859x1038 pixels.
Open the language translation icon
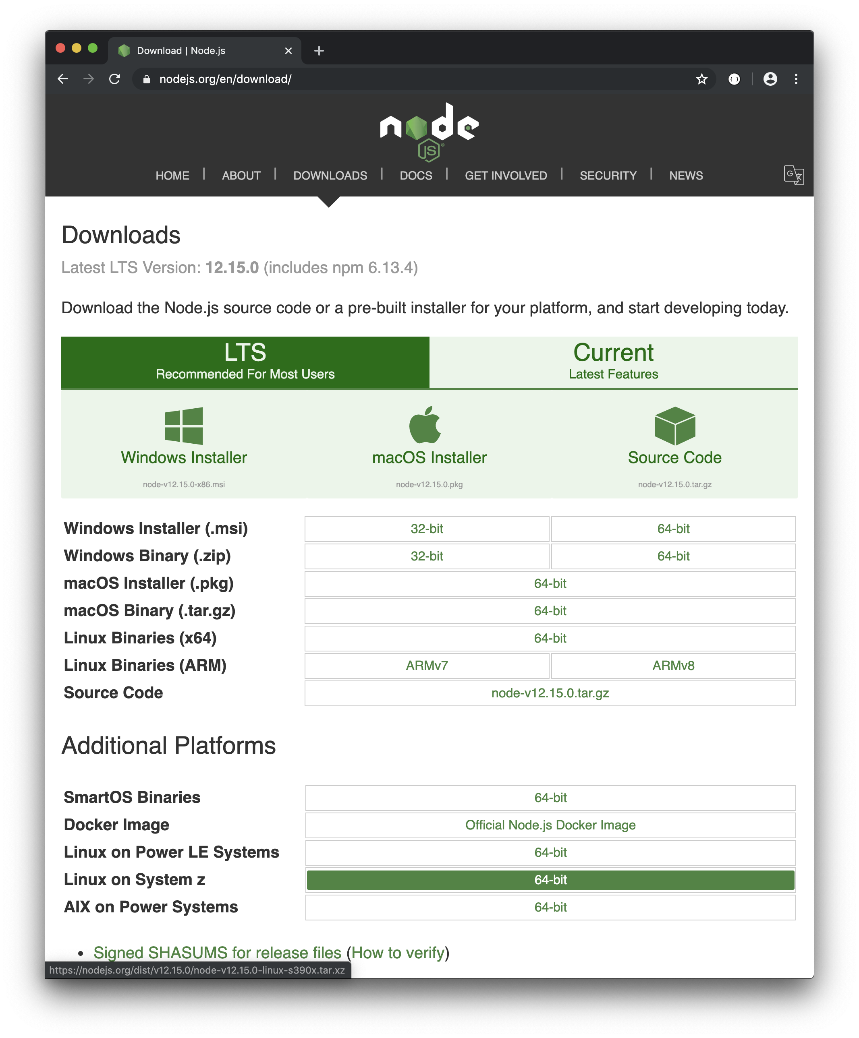click(794, 175)
